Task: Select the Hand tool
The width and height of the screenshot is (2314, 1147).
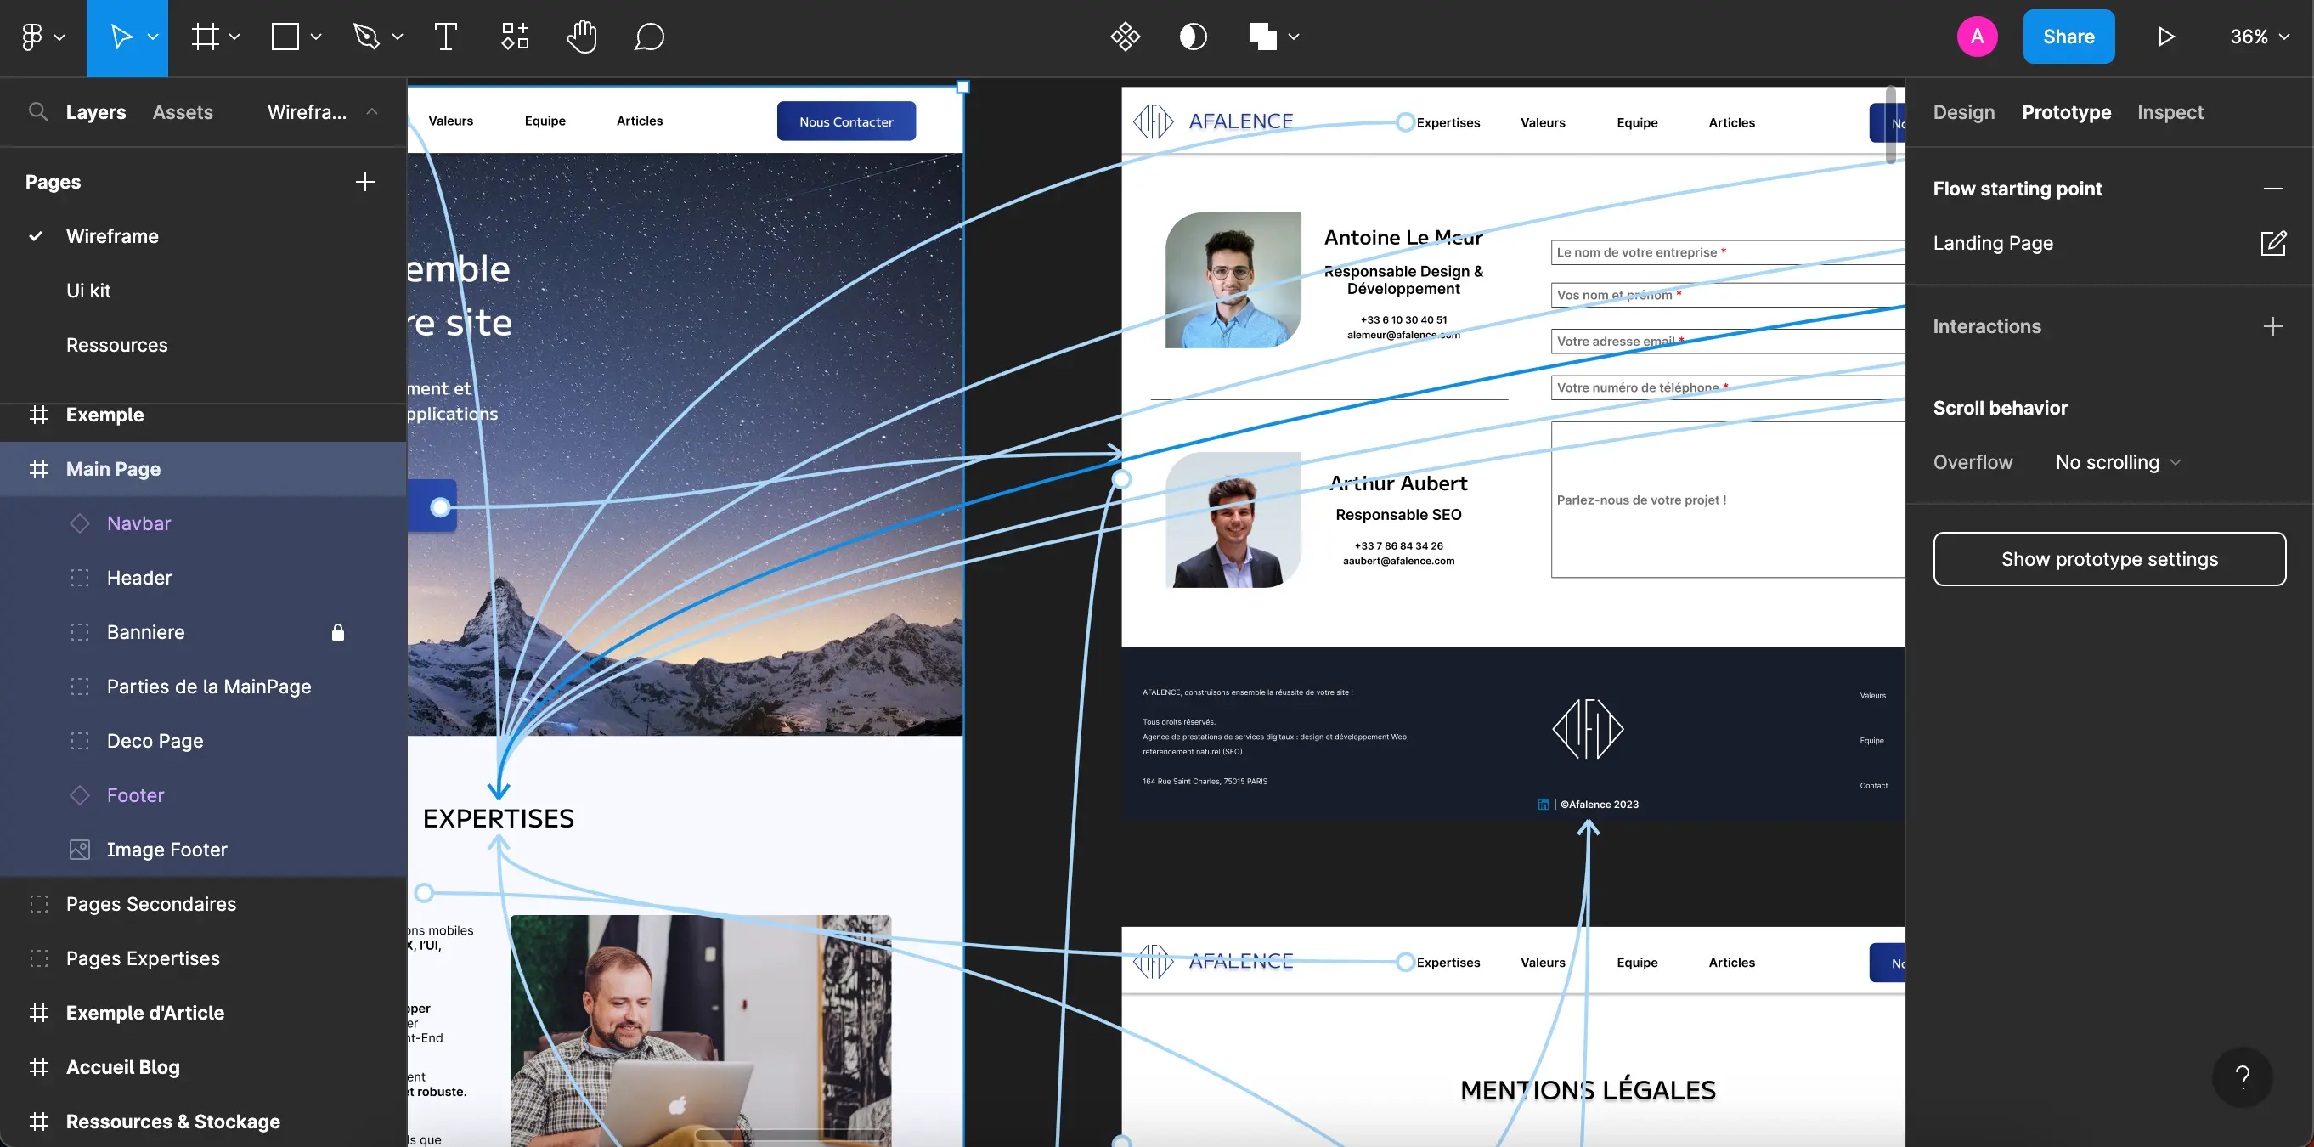Action: point(581,37)
